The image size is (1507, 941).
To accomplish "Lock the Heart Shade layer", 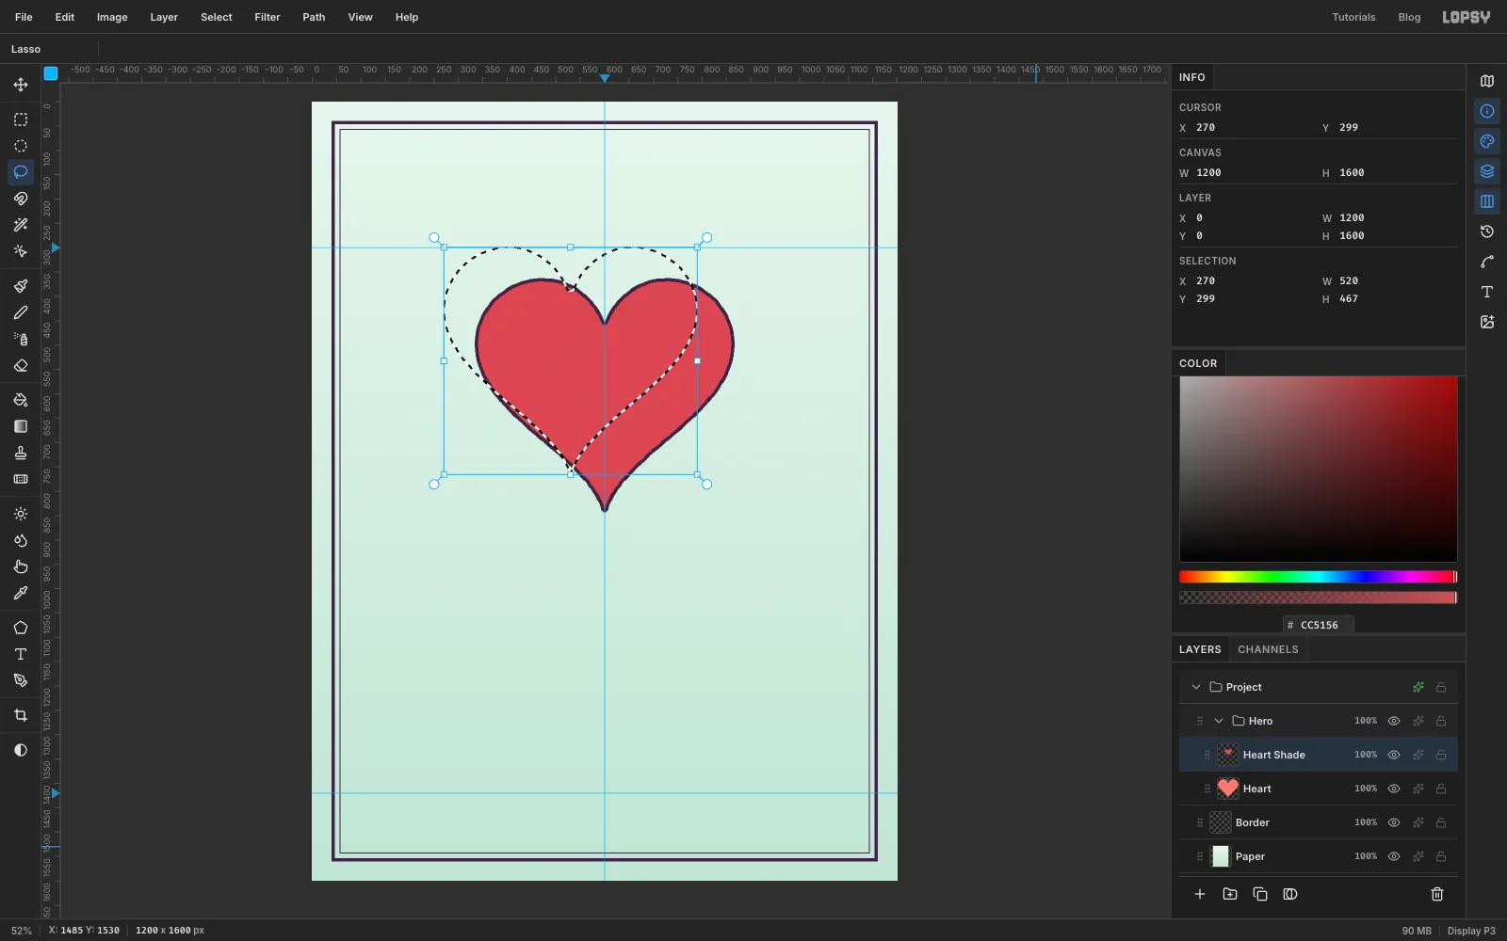I will 1441,755.
